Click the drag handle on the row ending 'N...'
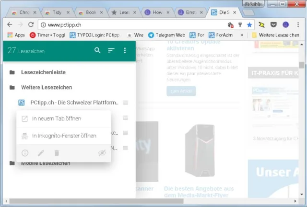 (x=125, y=148)
